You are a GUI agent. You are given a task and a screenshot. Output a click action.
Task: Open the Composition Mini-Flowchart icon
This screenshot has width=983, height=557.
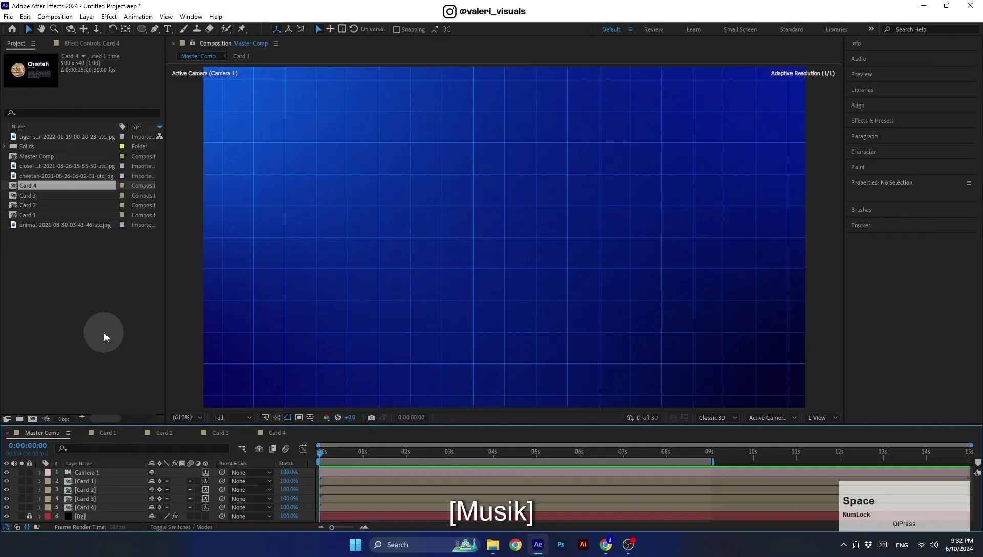[242, 449]
